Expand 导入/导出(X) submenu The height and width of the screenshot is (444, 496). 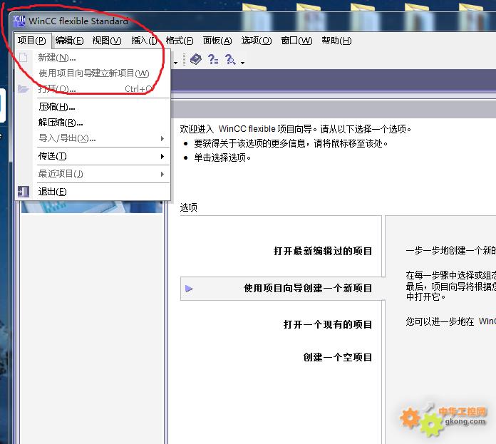pos(93,138)
